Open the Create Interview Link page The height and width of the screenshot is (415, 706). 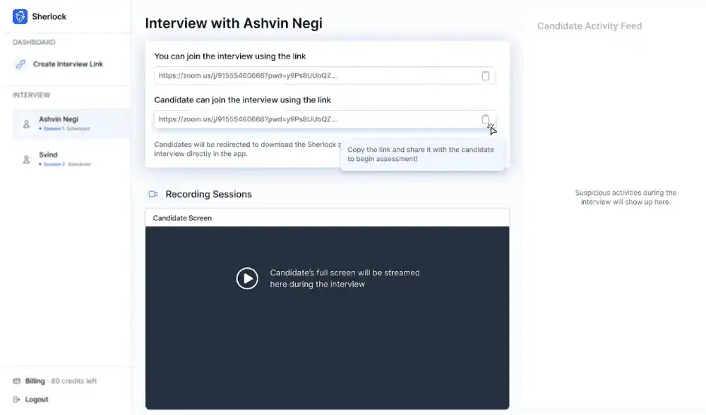pyautogui.click(x=68, y=64)
